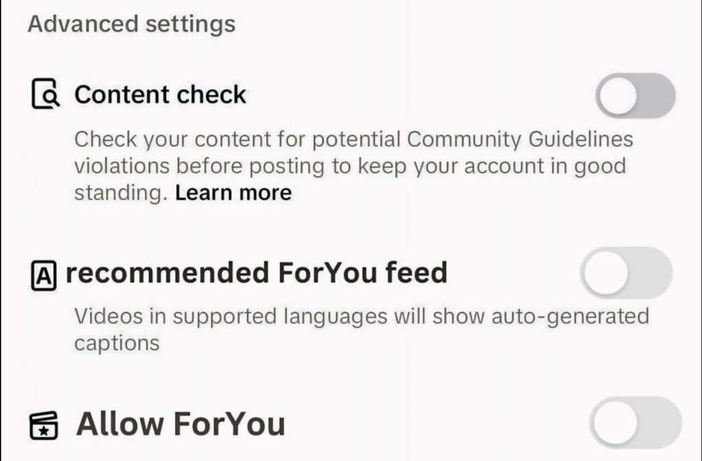The height and width of the screenshot is (461, 702).
Task: Toggle the recommended ForYou feed switch
Action: (626, 273)
